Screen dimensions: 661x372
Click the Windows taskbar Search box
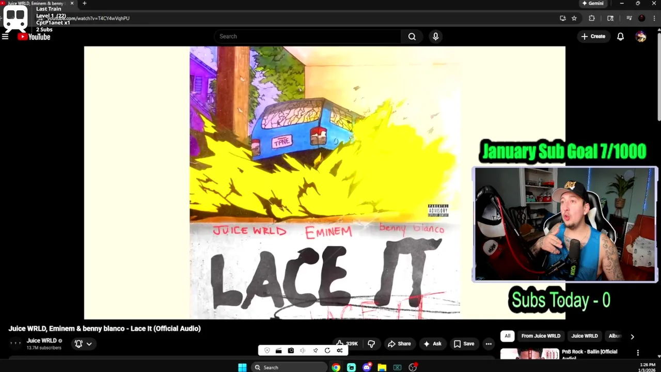point(289,367)
